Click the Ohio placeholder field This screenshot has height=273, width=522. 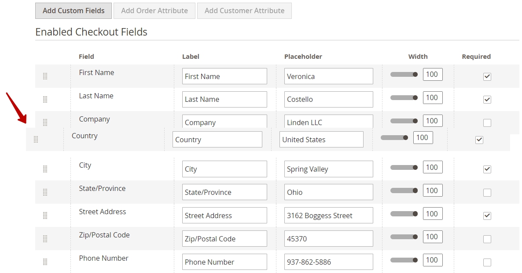[329, 192]
